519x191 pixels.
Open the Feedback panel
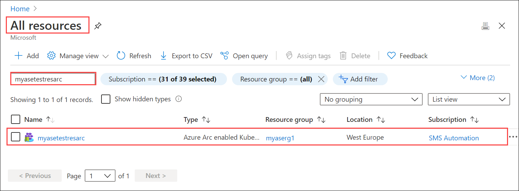(407, 56)
